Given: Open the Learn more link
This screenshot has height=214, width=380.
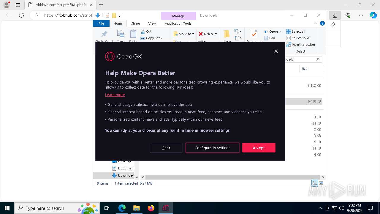Looking at the screenshot, I should [115, 95].
